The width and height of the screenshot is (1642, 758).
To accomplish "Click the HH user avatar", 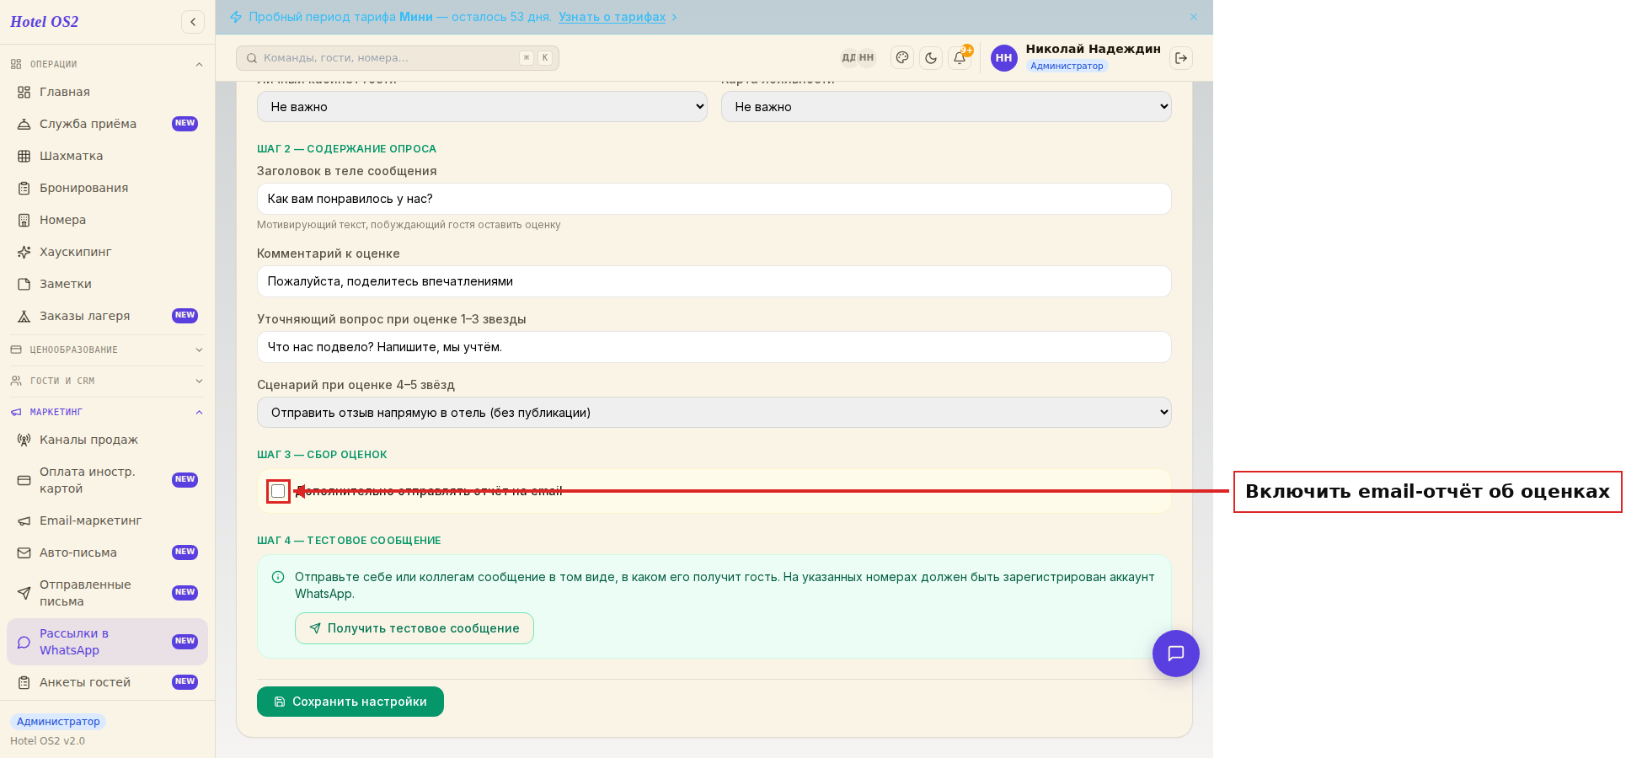I will (x=1003, y=58).
